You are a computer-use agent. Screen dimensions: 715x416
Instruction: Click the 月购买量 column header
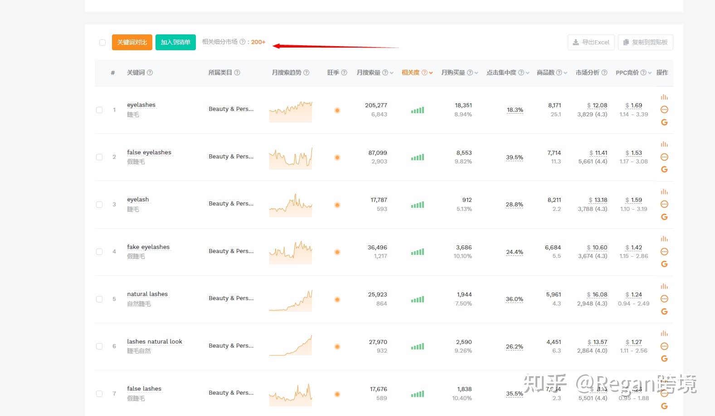point(453,72)
